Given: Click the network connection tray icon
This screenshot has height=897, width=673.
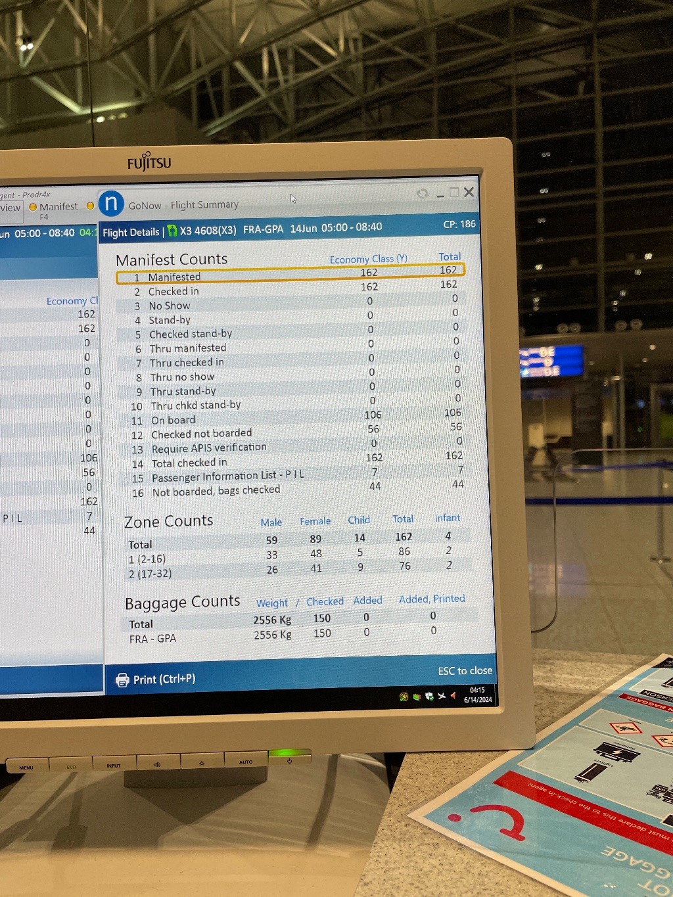Looking at the screenshot, I should tap(442, 696).
